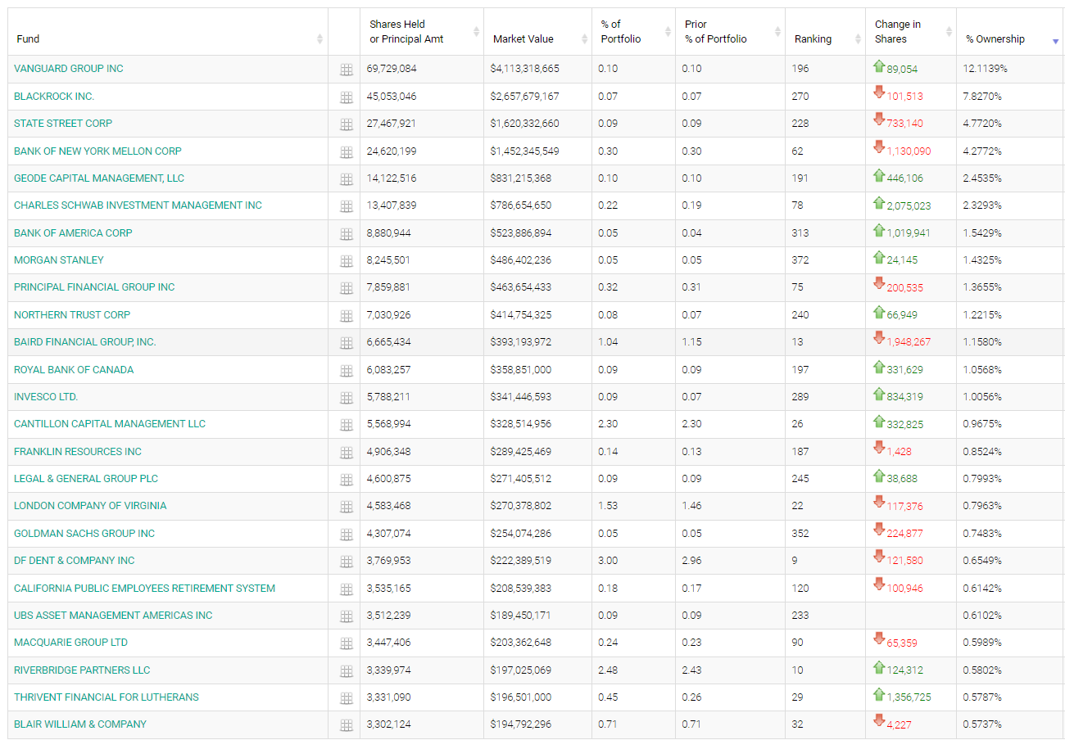Screen dimensions: 1065x740
Task: Open grid icon in Northern Trust Corp row
Action: [347, 316]
